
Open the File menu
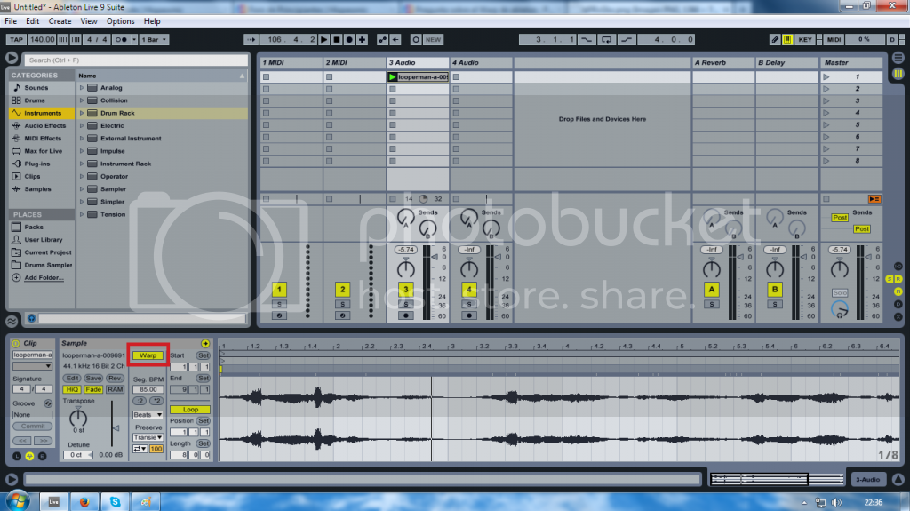(x=11, y=21)
